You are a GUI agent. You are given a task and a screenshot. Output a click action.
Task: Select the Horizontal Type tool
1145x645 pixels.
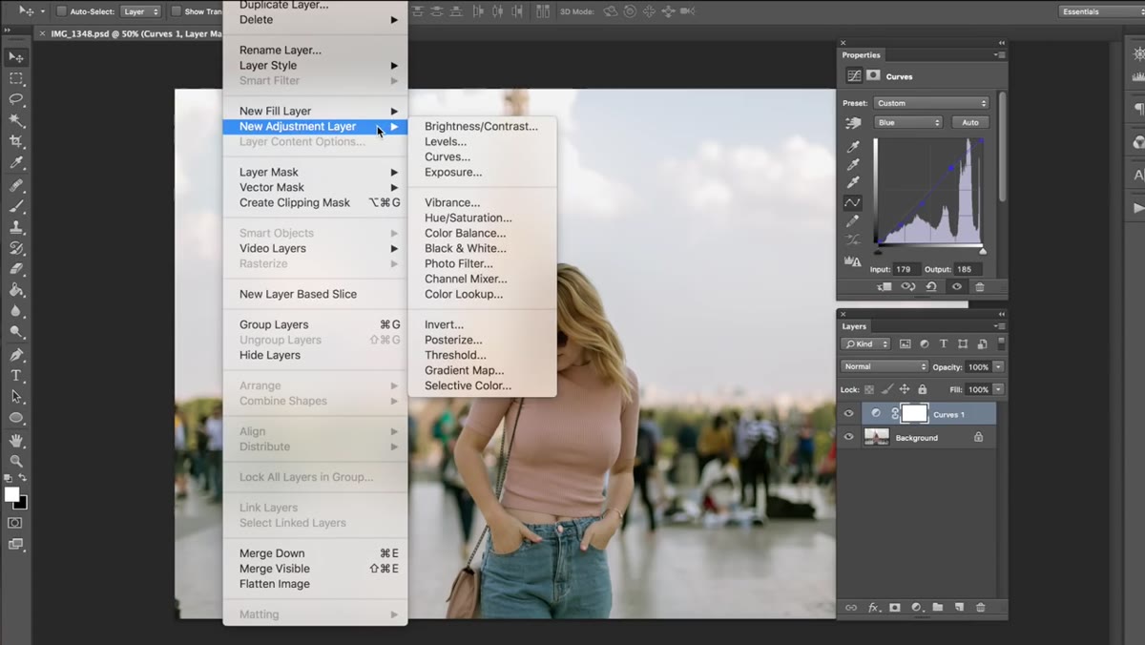[16, 376]
